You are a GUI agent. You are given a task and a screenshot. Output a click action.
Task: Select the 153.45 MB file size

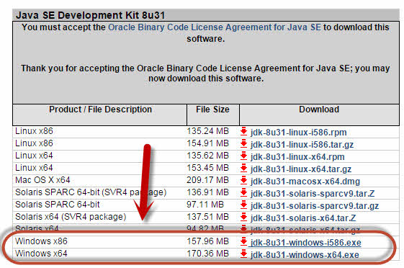coord(207,168)
